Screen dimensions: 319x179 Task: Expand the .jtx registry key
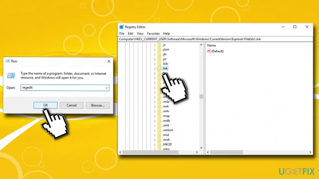tap(154, 54)
